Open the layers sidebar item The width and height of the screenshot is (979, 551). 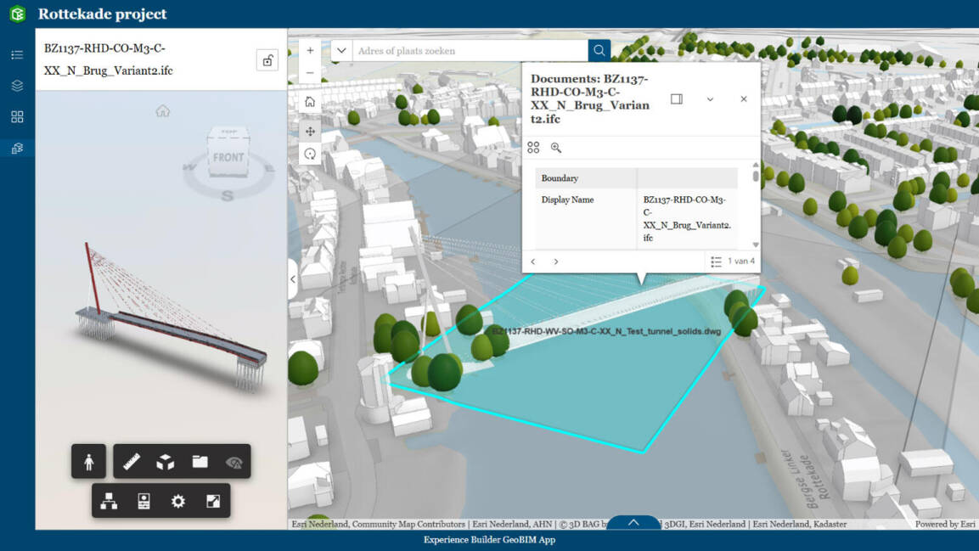tap(17, 86)
